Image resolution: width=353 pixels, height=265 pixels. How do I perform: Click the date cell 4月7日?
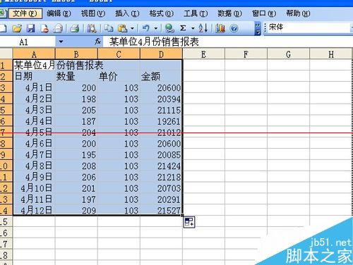34,154
